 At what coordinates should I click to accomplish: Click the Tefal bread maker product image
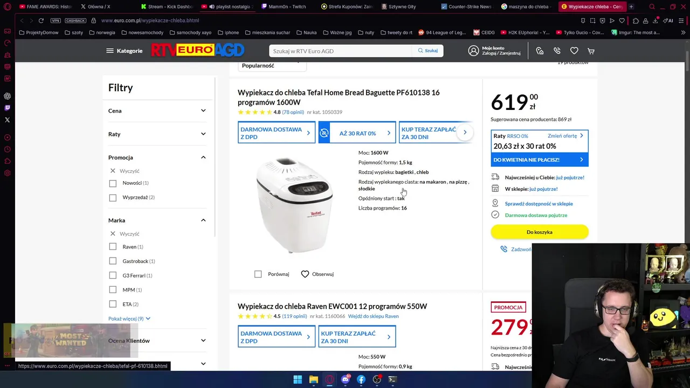pyautogui.click(x=294, y=205)
